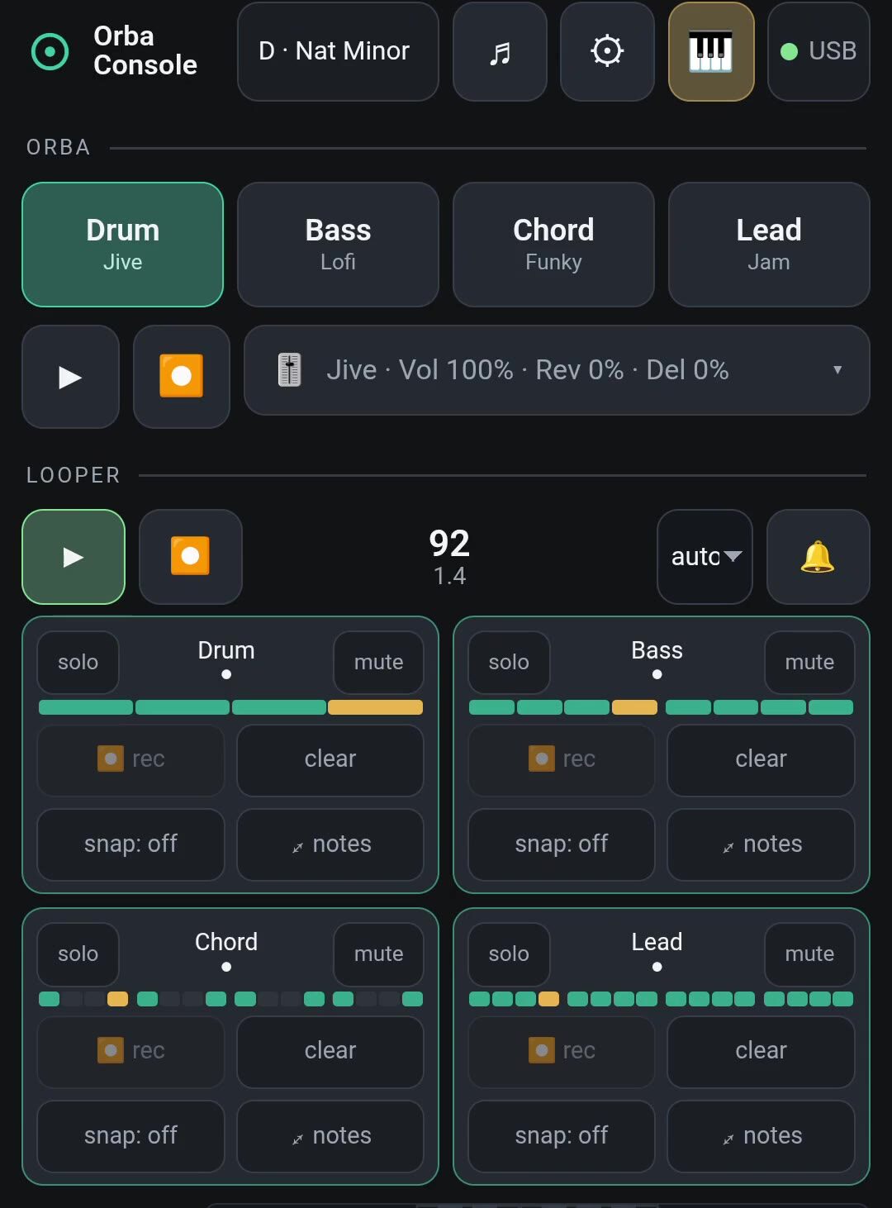Open the auto dropdown in looper

pyautogui.click(x=705, y=557)
